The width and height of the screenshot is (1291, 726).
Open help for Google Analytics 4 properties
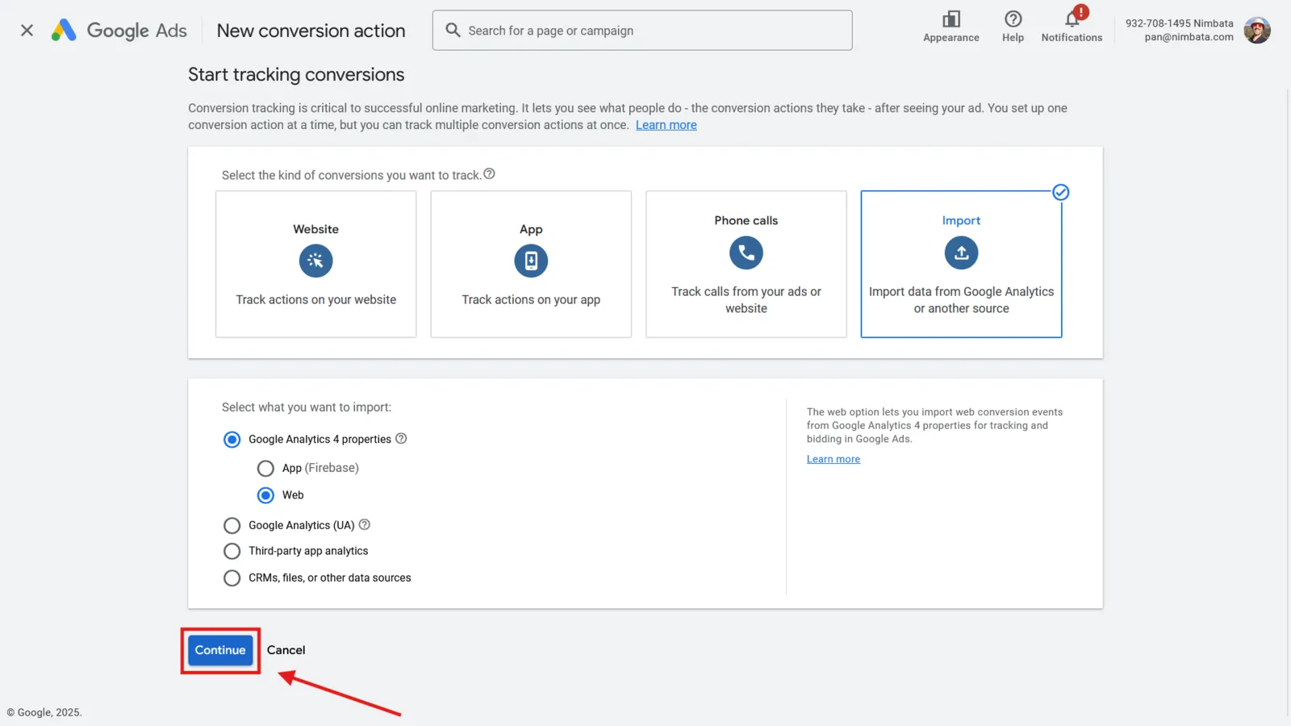(401, 439)
